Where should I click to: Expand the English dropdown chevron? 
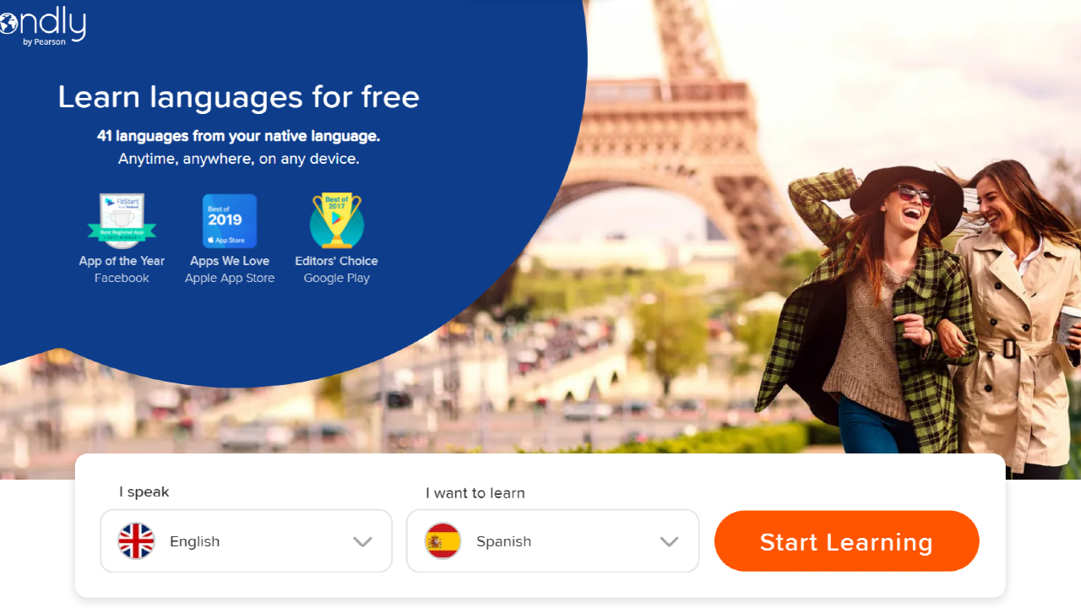tap(362, 542)
